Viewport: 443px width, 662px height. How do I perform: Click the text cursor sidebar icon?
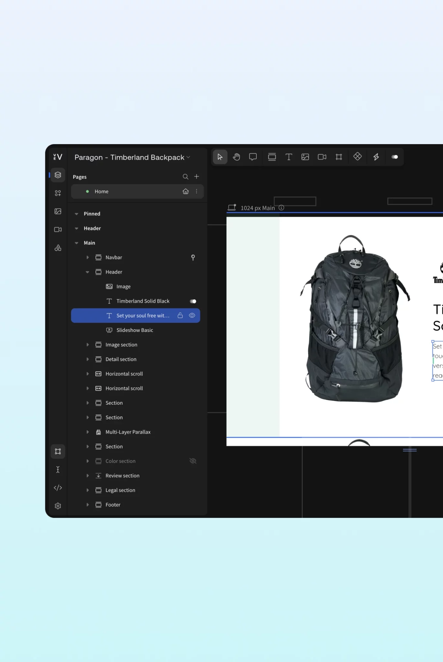tap(58, 469)
